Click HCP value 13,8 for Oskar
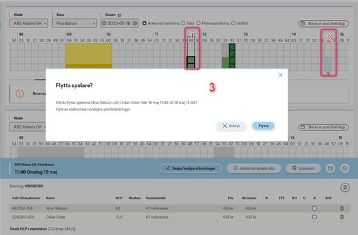 click(119, 217)
